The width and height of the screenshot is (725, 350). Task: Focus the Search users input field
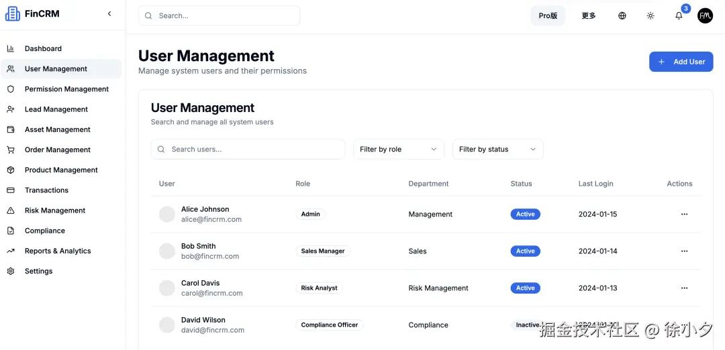click(x=255, y=150)
